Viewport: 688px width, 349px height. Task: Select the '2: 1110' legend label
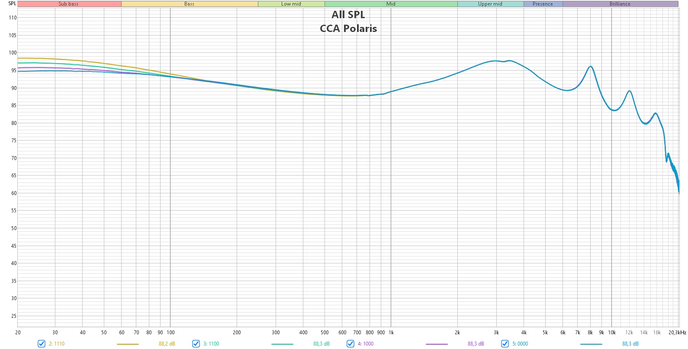[57, 344]
